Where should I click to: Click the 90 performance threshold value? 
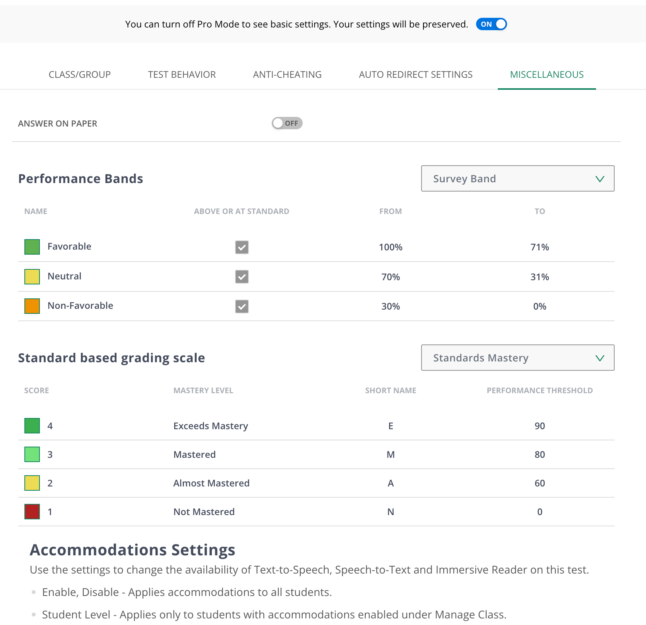[x=540, y=426]
